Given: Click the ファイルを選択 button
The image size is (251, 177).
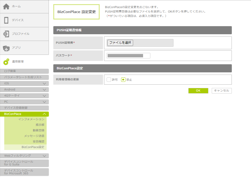Looking at the screenshot, I should tap(120, 43).
